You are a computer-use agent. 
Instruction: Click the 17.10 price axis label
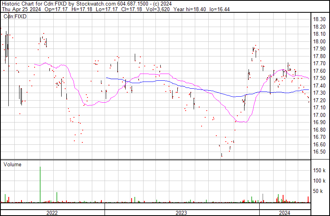pos(319,108)
